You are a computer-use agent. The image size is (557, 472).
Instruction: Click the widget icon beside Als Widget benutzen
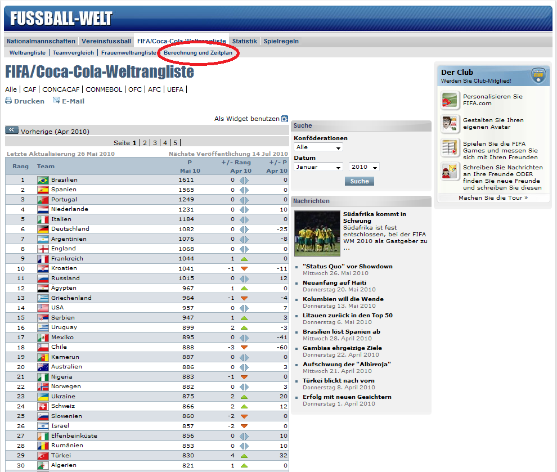[285, 119]
